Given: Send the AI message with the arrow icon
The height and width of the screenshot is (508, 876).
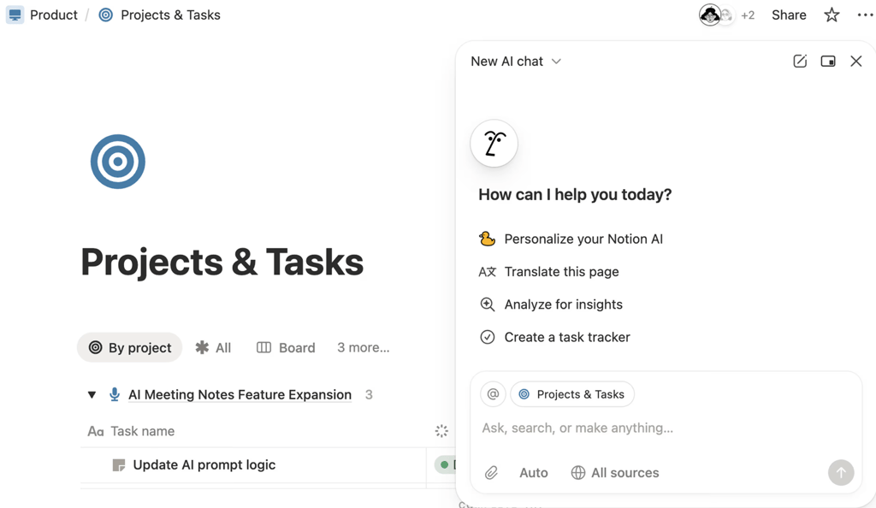Looking at the screenshot, I should [x=841, y=472].
